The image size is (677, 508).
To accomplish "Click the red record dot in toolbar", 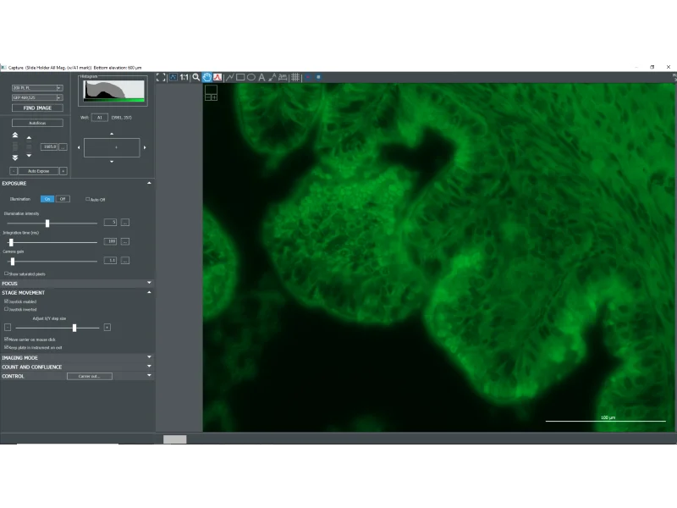I will pos(308,77).
